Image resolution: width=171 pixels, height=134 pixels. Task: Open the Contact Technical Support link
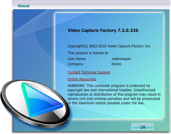coord(89,73)
